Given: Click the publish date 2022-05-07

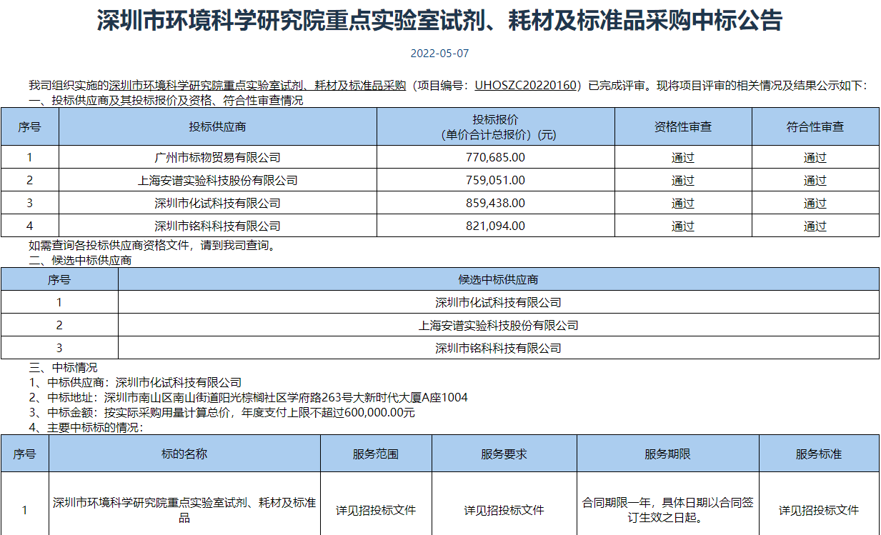Looking at the screenshot, I should 440,54.
